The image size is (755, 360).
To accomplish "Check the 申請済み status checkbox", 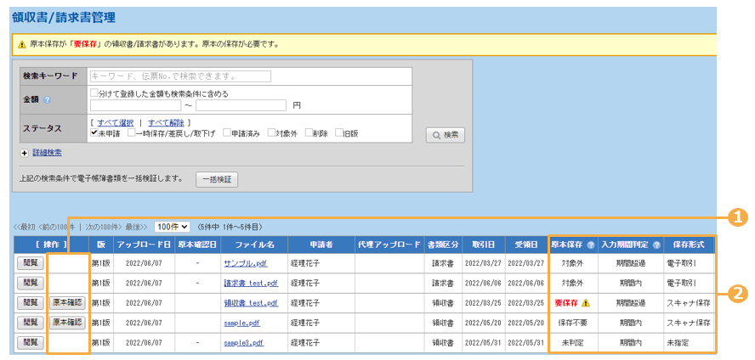I will pyautogui.click(x=225, y=133).
